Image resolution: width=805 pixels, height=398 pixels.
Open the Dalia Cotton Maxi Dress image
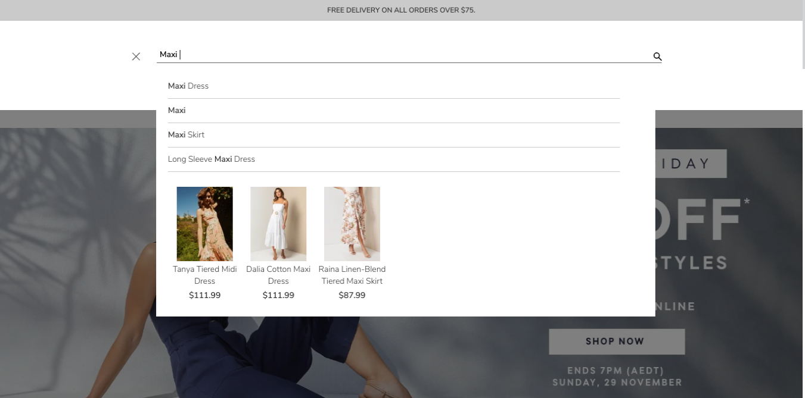click(x=278, y=224)
